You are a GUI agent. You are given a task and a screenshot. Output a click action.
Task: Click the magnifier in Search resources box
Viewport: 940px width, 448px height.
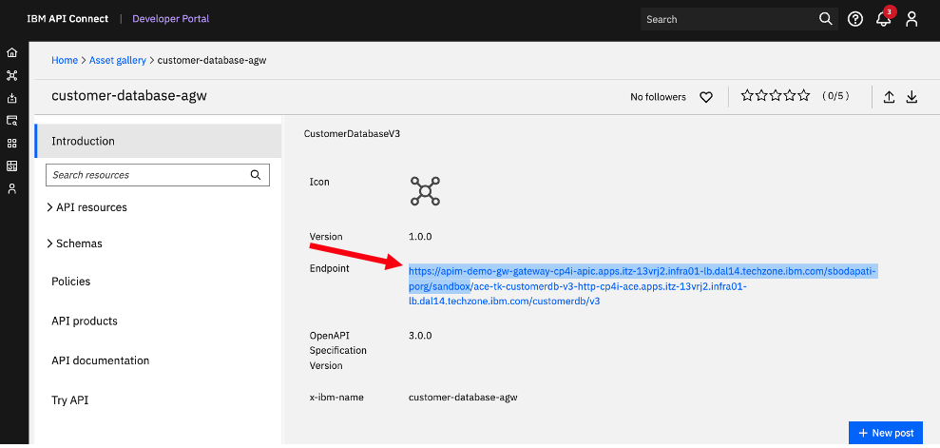click(256, 175)
